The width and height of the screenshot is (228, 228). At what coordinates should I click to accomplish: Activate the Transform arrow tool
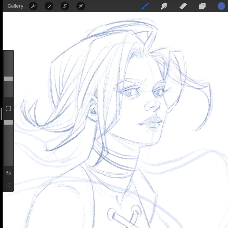(81, 6)
